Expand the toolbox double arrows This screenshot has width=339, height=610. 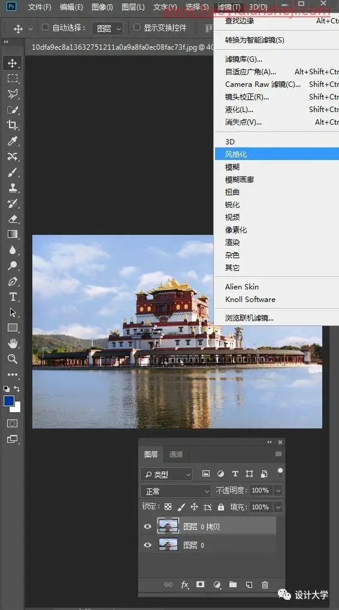point(6,41)
